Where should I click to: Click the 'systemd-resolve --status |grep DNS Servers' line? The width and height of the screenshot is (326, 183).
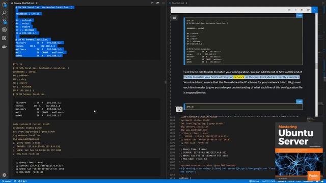208,165
